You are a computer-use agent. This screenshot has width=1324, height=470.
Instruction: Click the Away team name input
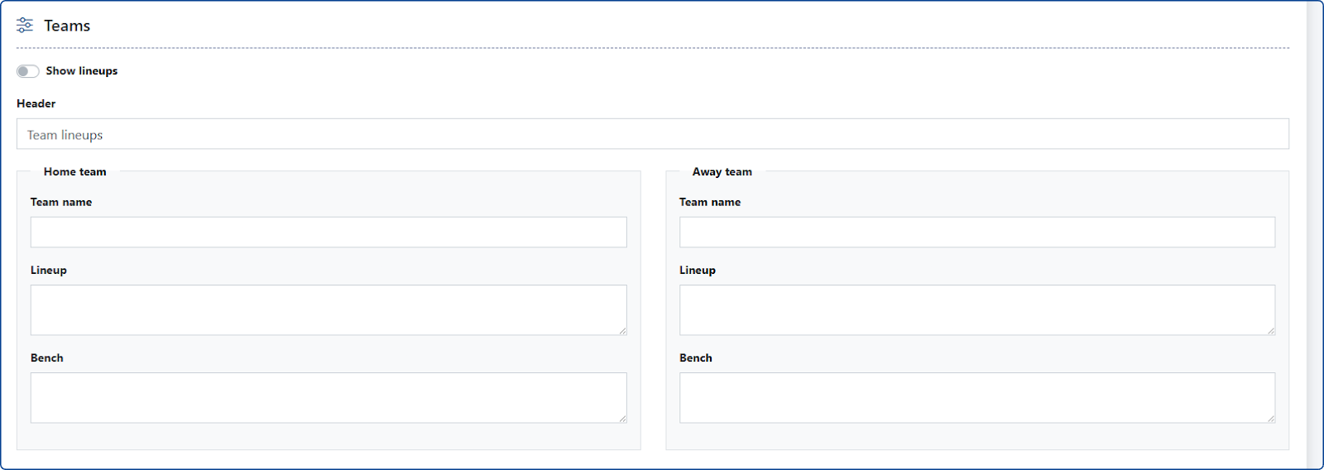(976, 233)
